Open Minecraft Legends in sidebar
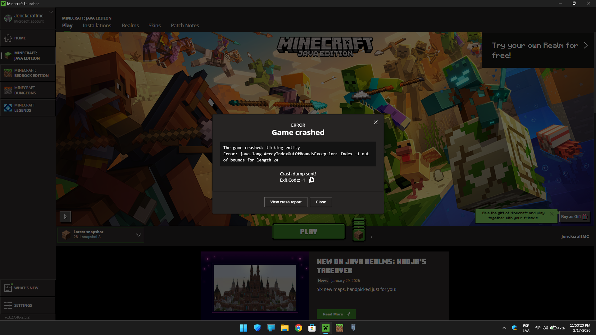The width and height of the screenshot is (596, 335). point(28,108)
